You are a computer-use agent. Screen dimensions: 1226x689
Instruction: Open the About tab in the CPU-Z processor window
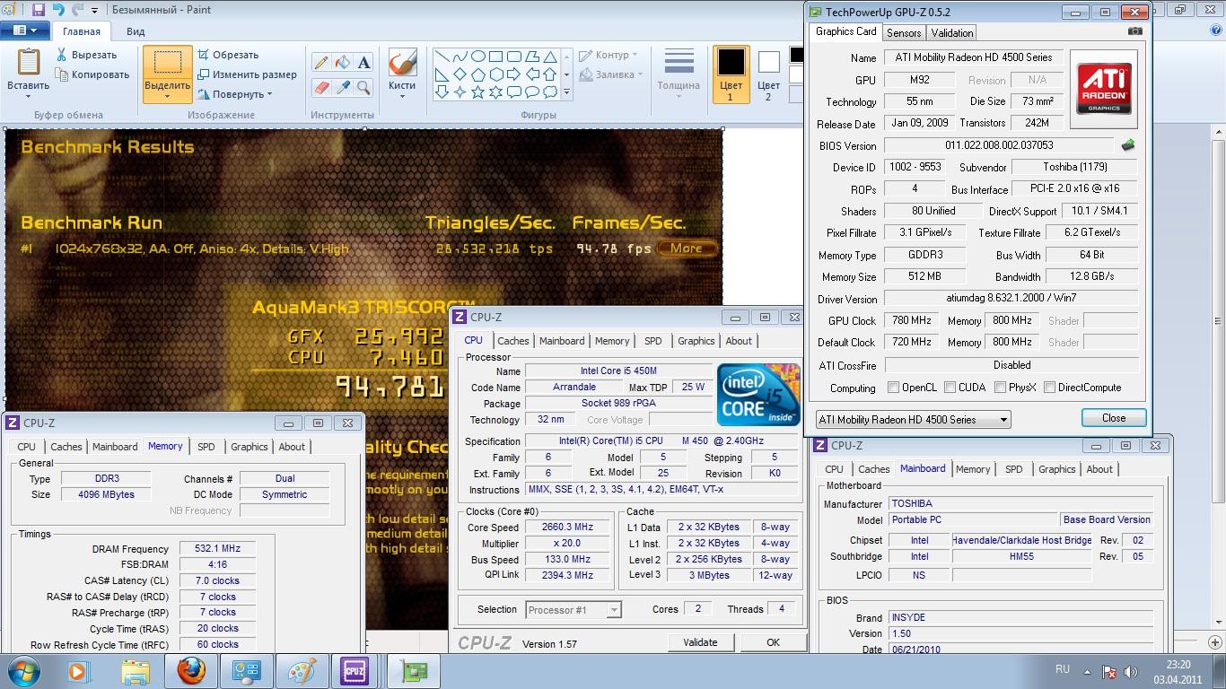coord(739,341)
